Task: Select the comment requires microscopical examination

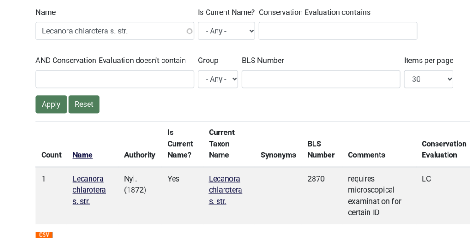Action: [375, 195]
